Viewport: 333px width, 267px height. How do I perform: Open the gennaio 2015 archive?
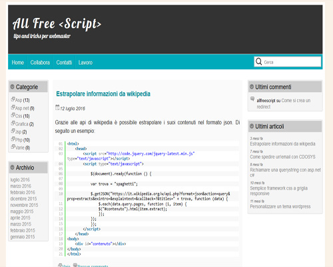tap(23, 237)
